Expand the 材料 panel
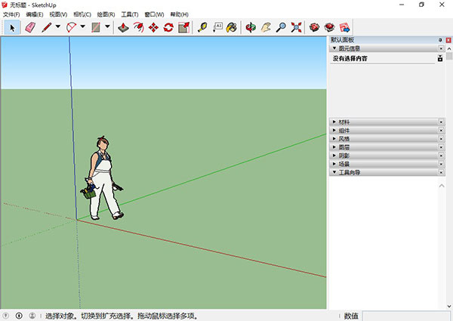Image resolution: width=453 pixels, height=321 pixels. [334, 122]
